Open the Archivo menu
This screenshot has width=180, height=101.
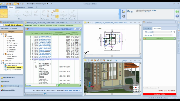click(3, 7)
